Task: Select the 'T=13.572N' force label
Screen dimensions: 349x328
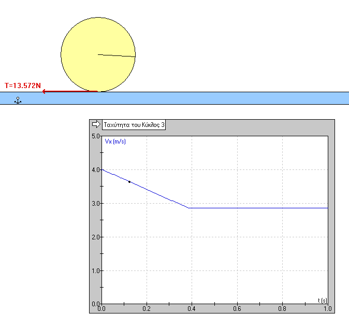Action: [23, 85]
